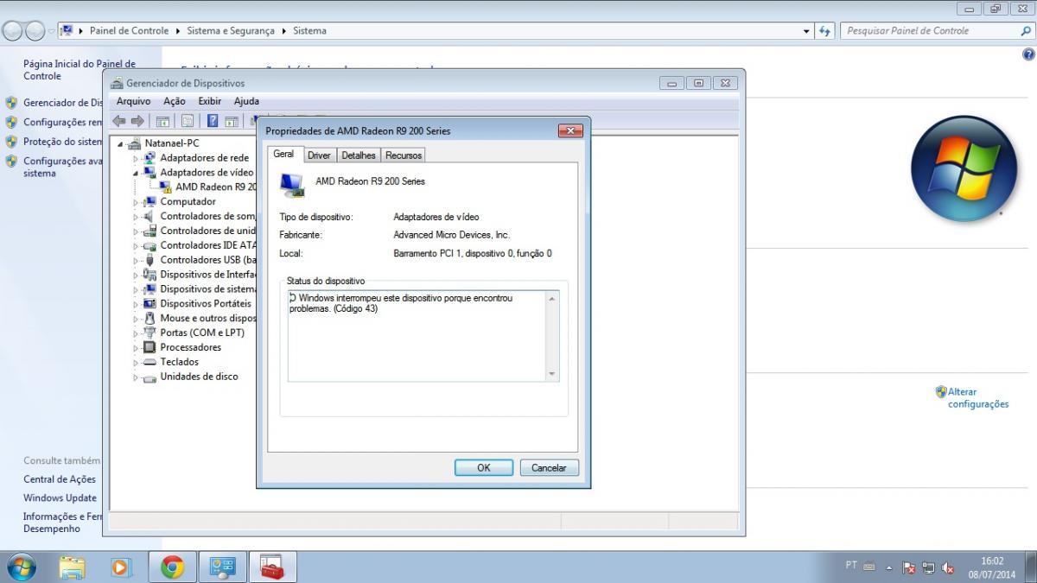Click the Teclados keyboard icon
This screenshot has width=1037, height=583.
click(x=150, y=362)
